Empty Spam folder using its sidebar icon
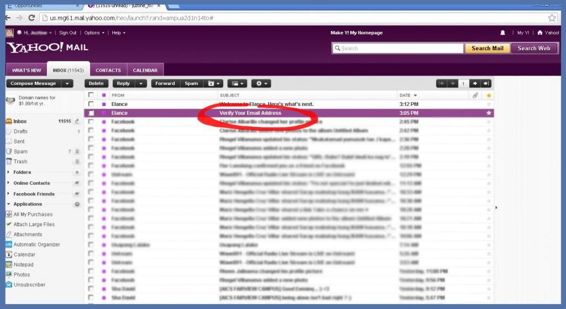This screenshot has width=566, height=309. 77,152
